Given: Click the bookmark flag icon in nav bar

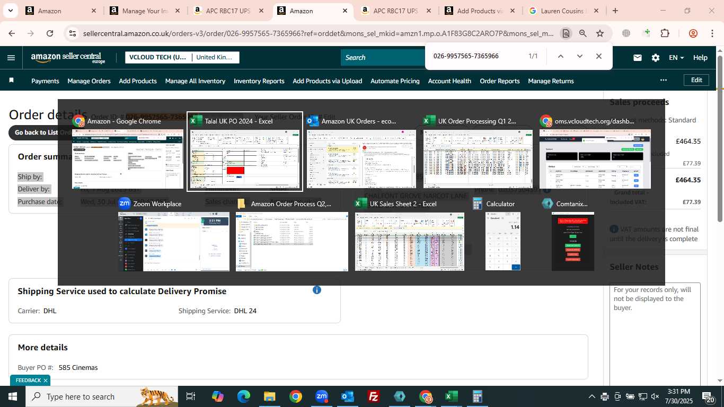Looking at the screenshot, I should 11,81.
